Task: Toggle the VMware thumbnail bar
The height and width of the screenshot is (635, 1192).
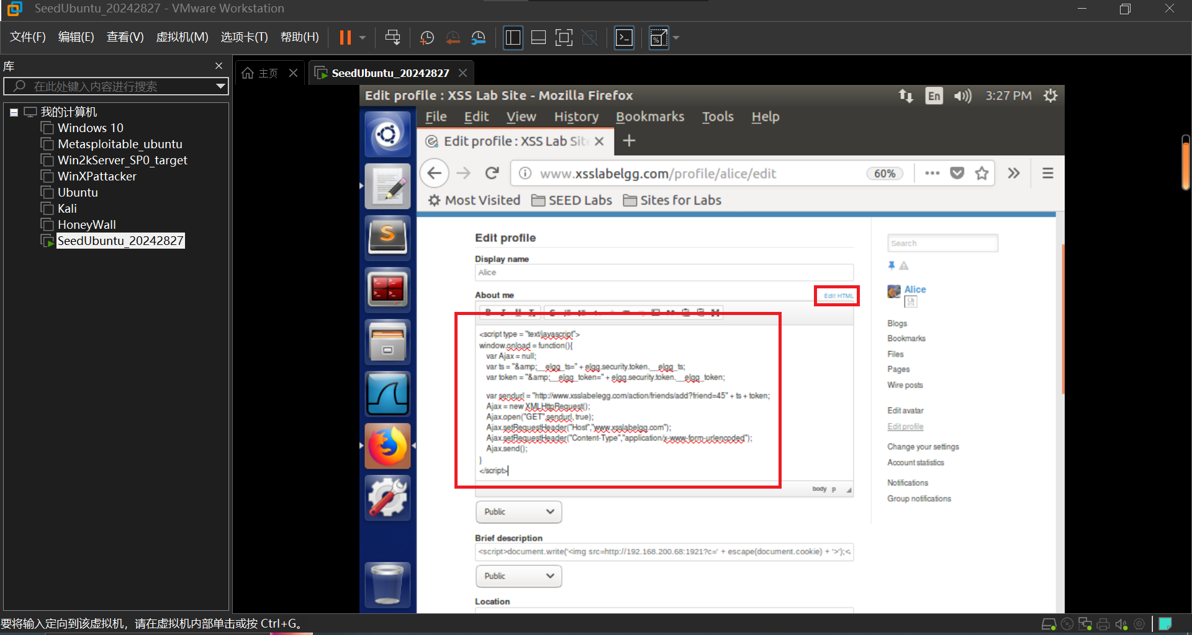Action: tap(538, 38)
